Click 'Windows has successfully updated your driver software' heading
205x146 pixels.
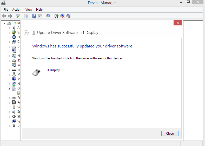click(82, 46)
